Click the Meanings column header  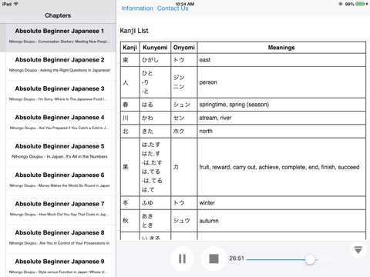(x=281, y=48)
